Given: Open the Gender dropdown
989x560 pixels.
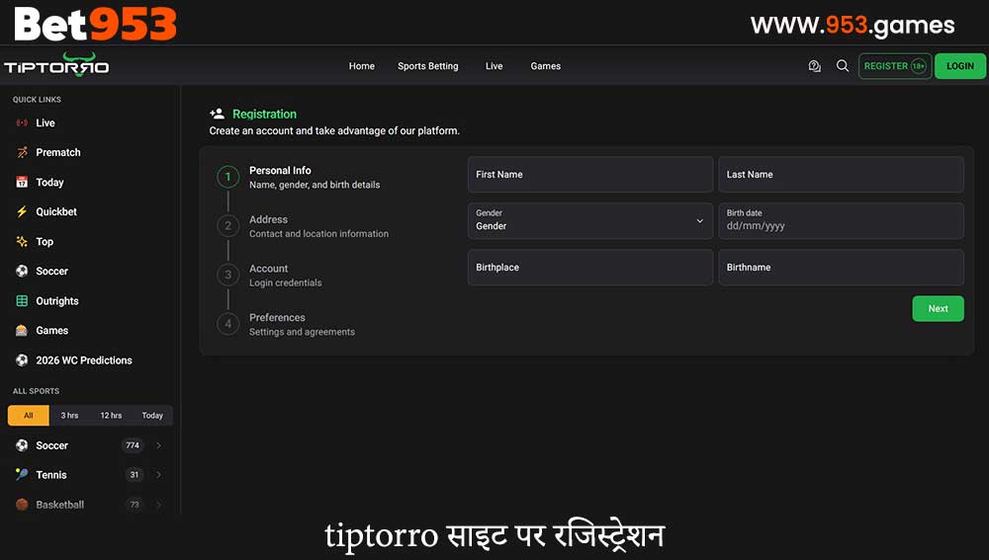Looking at the screenshot, I should [590, 220].
